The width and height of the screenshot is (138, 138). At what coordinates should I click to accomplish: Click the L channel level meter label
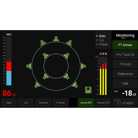101,54
